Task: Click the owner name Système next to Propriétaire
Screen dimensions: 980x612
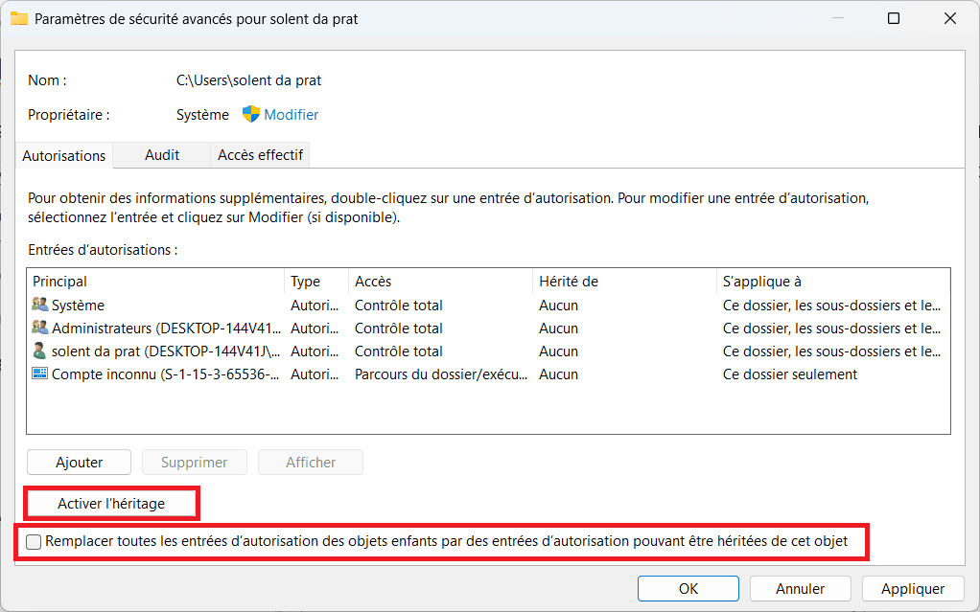Action: click(x=202, y=115)
